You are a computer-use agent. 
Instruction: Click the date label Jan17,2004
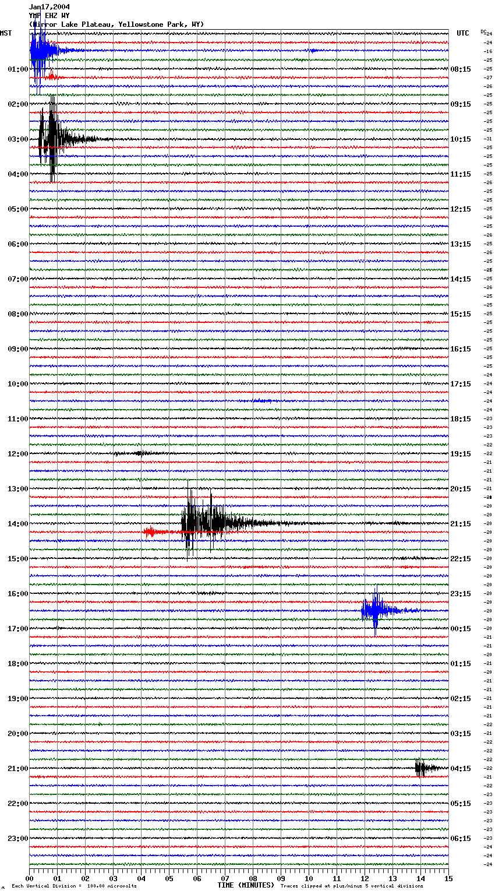click(x=49, y=7)
